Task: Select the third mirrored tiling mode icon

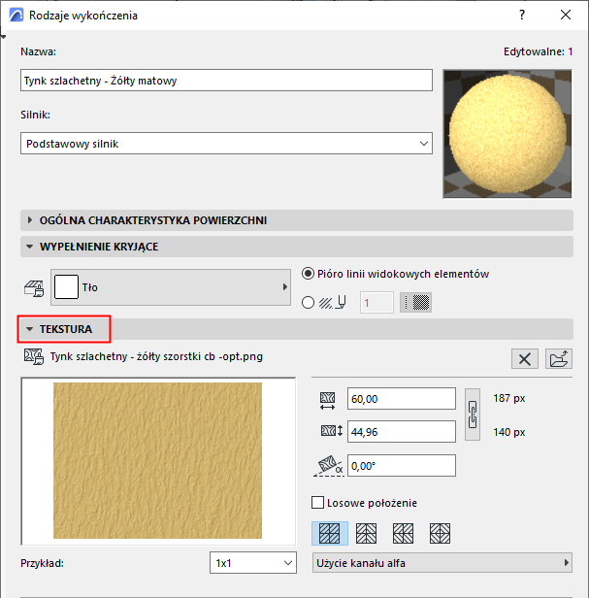Action: pyautogui.click(x=403, y=533)
